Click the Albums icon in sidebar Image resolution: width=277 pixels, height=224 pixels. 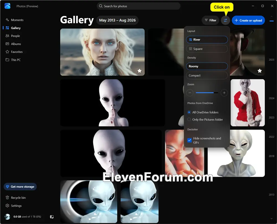[7, 44]
